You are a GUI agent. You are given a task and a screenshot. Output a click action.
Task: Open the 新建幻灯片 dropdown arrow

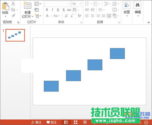[x=32, y=16]
